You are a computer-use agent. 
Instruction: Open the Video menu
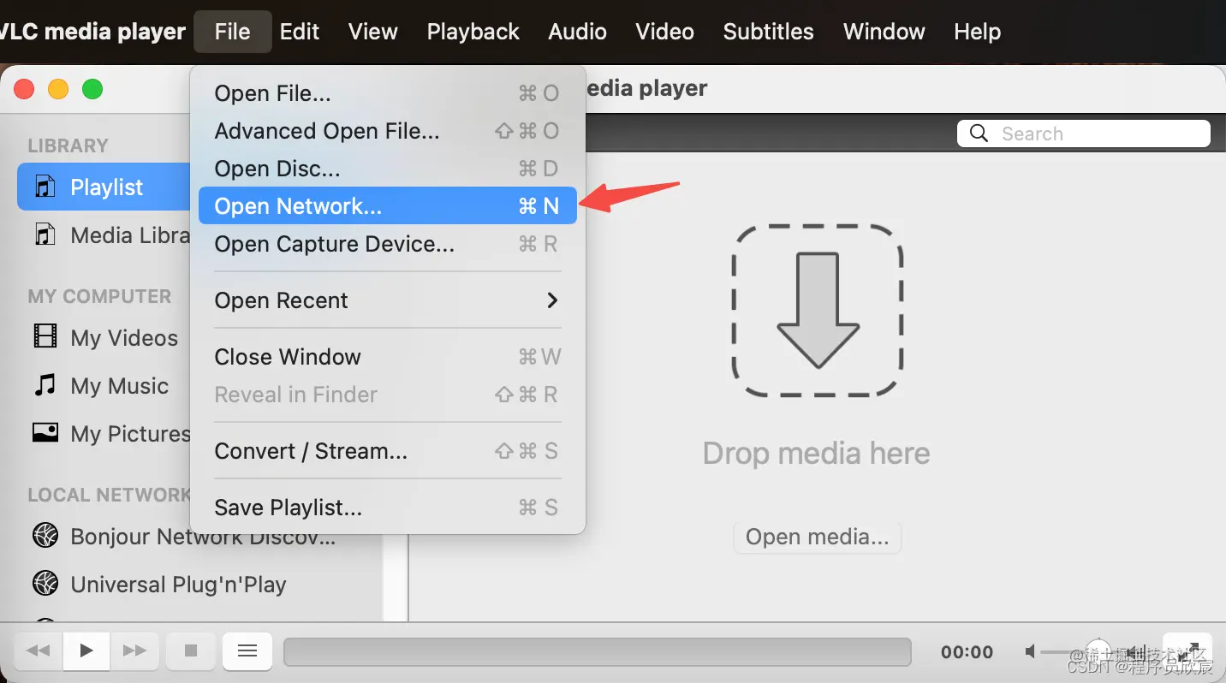(664, 32)
